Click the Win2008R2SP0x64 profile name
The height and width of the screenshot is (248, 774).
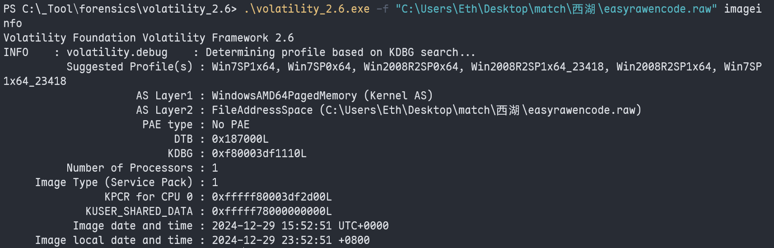click(411, 67)
